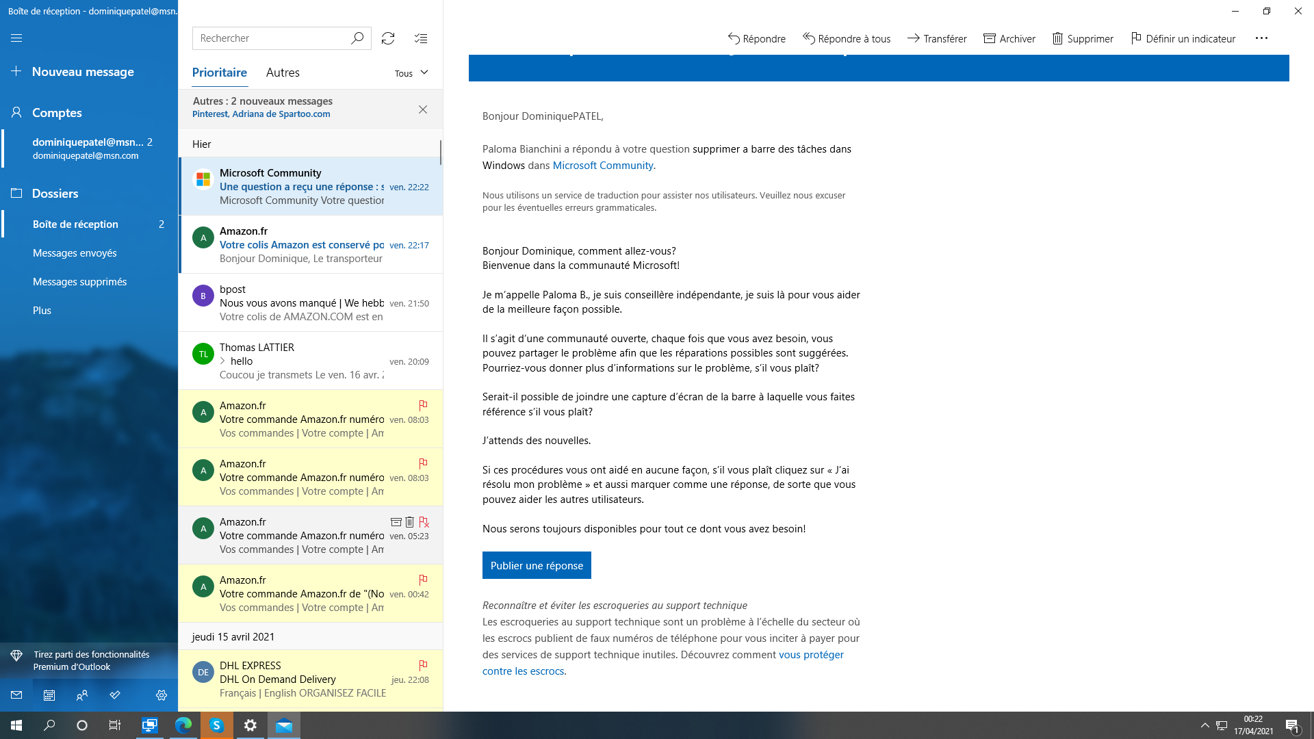Clear flag on the 05:23 Amazon.fr email
The width and height of the screenshot is (1314, 739).
tap(424, 522)
